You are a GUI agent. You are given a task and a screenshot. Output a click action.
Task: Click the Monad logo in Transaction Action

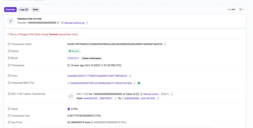pos(62,23)
